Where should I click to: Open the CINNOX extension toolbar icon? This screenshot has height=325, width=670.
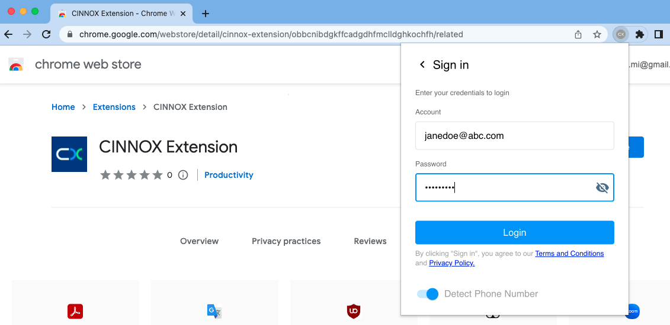tap(620, 34)
